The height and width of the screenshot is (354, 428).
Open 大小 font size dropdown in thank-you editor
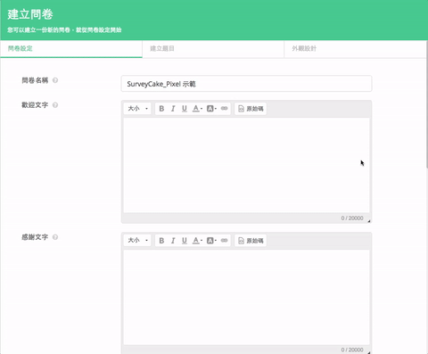coord(137,241)
